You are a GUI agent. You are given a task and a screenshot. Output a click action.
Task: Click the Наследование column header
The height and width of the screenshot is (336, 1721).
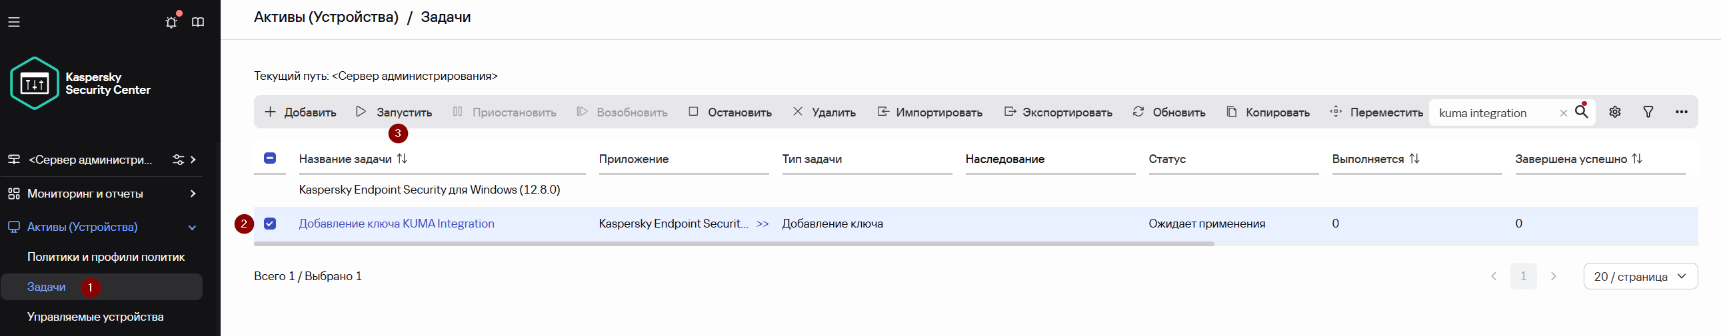coord(1005,158)
